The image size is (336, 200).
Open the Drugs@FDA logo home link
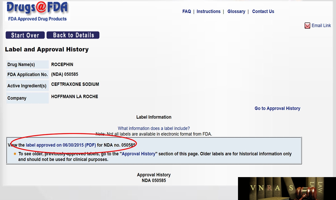click(37, 11)
